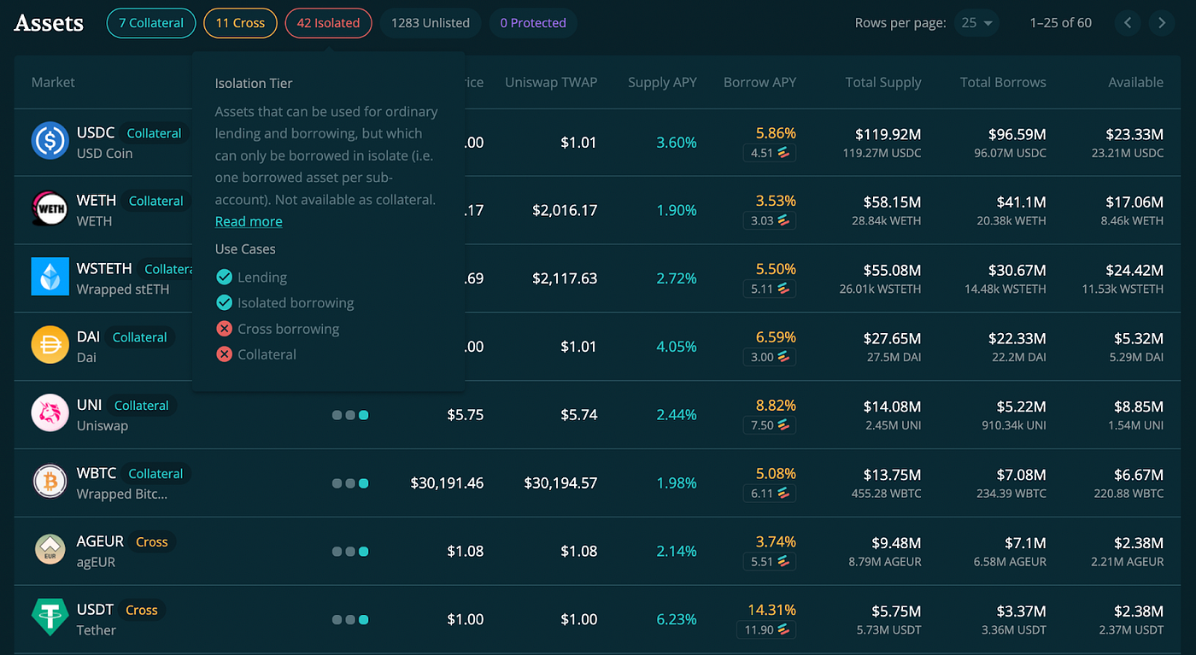
Task: Sort by Available column
Action: coord(1135,82)
